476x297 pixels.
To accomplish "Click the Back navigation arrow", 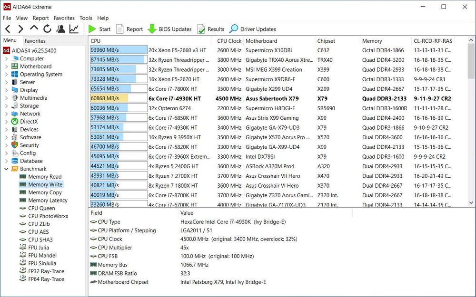I will (8, 29).
